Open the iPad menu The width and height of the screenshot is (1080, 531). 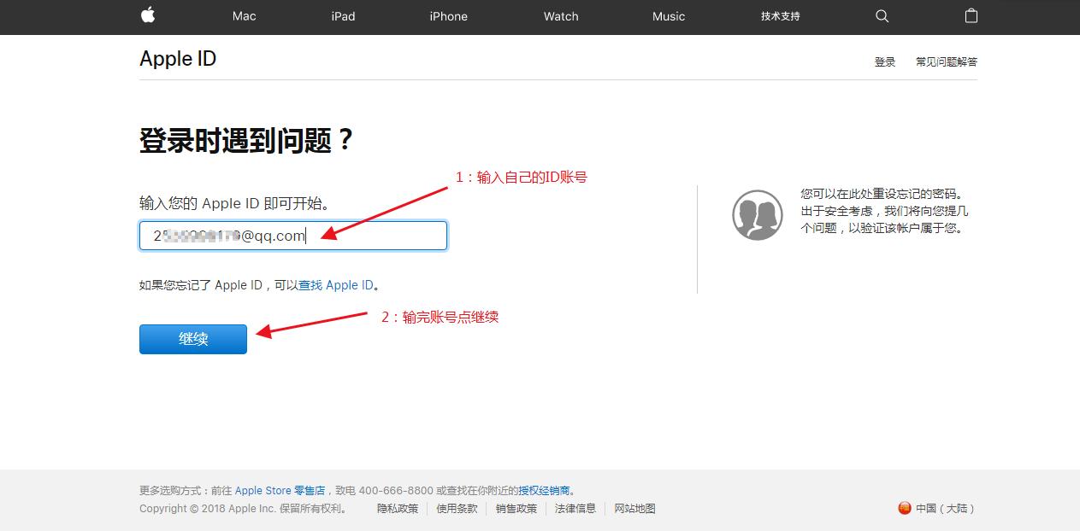(x=343, y=16)
